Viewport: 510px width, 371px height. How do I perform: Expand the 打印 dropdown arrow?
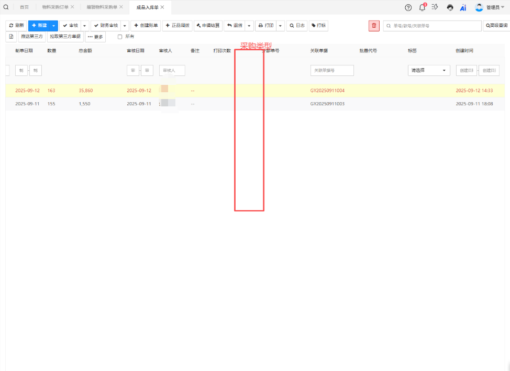[x=281, y=26]
